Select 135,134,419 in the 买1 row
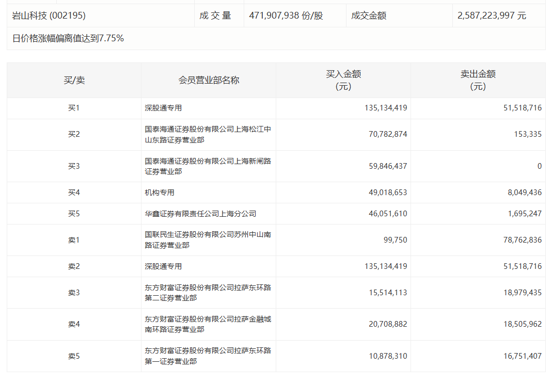The width and height of the screenshot is (552, 384). (x=386, y=108)
